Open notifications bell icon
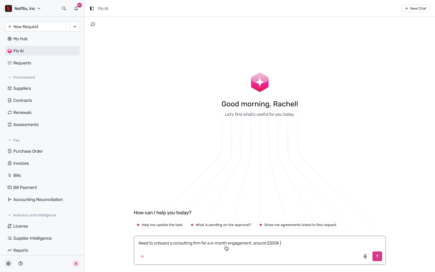Screen dimensions: 435x272 [x=76, y=8]
